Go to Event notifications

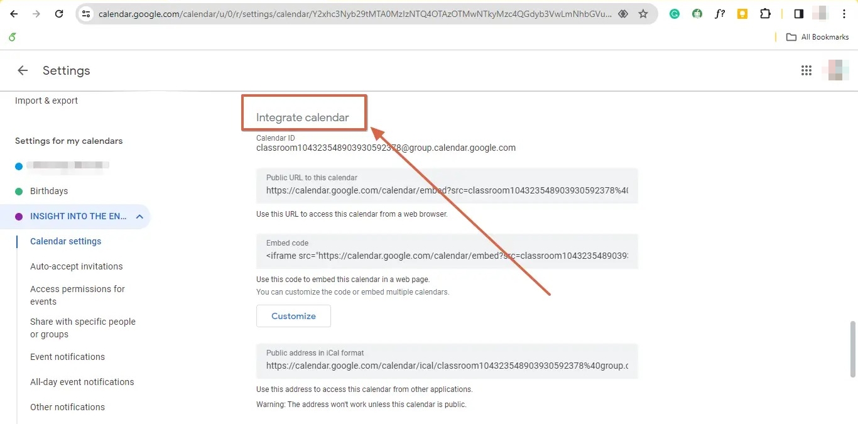[68, 357]
